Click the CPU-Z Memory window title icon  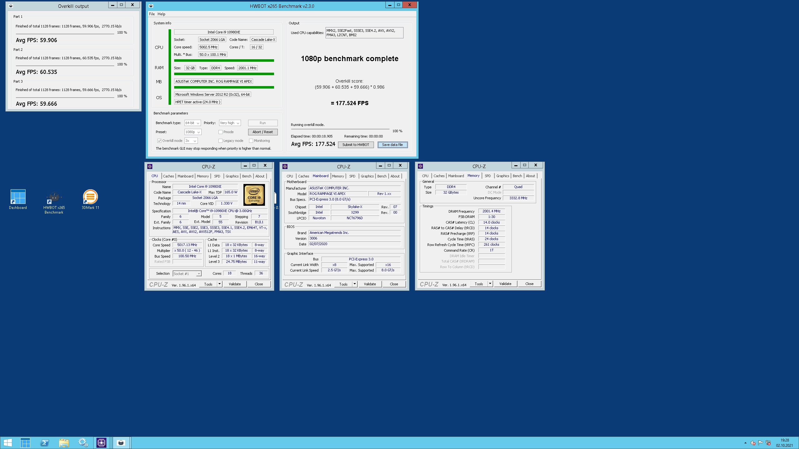[420, 166]
